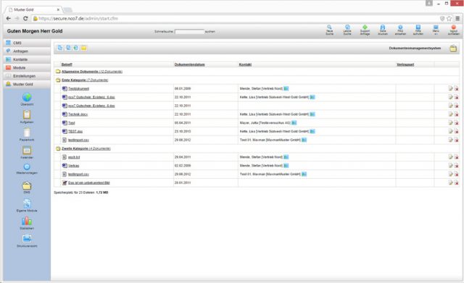The width and height of the screenshot is (464, 283).
Task: Open the Statistiken bar chart icon
Action: click(x=27, y=221)
